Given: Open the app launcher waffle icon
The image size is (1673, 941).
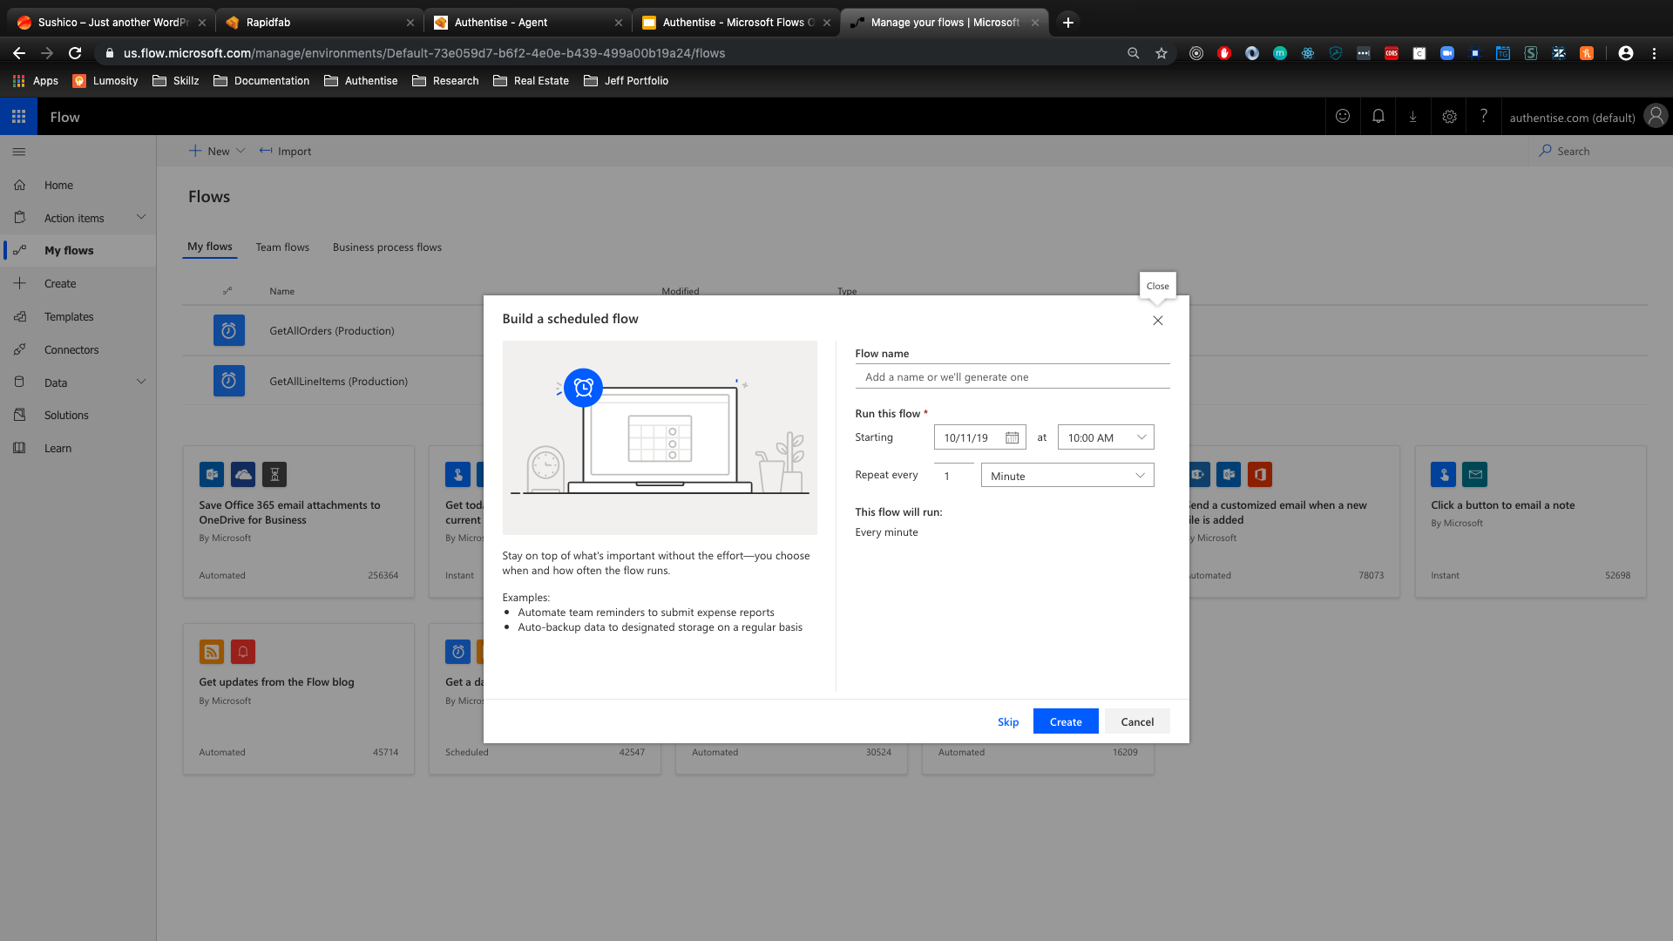Looking at the screenshot, I should click(18, 117).
